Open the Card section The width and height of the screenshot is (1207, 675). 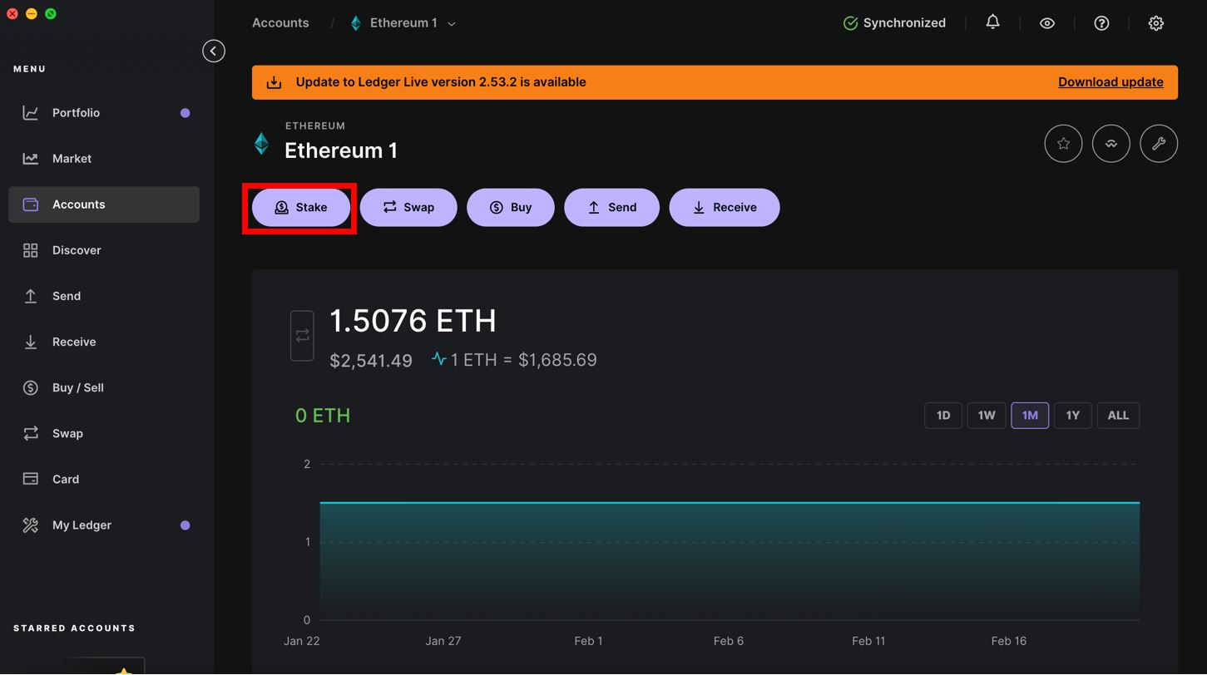[104, 479]
